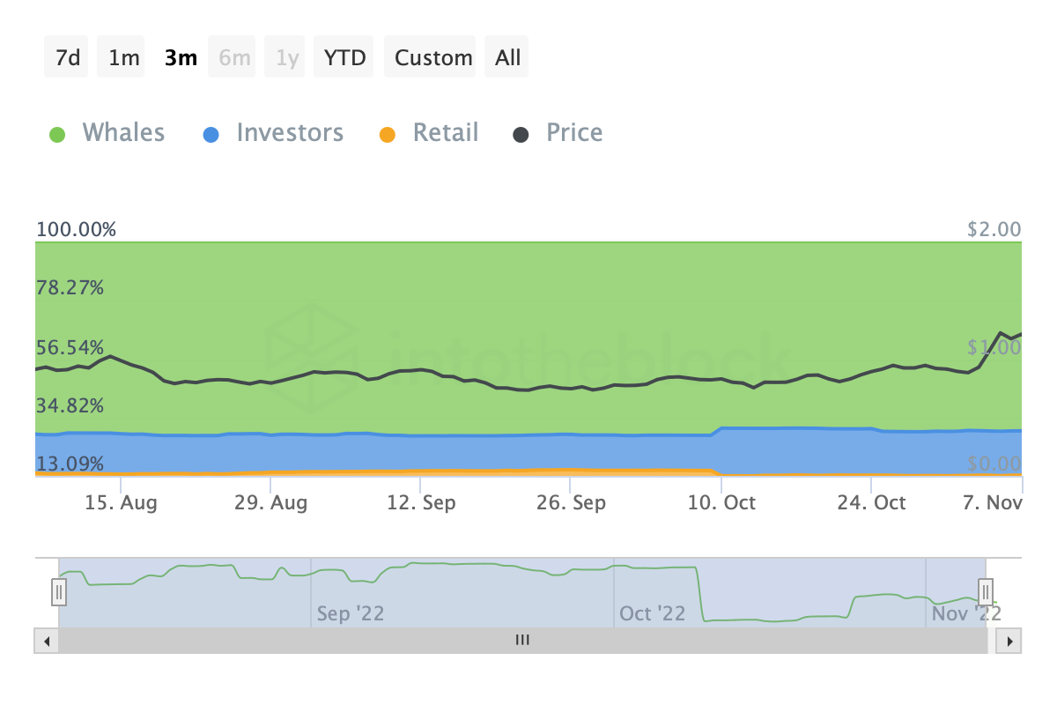This screenshot has width=1057, height=705.
Task: Toggle Investors series in legend
Action: pyautogui.click(x=289, y=133)
